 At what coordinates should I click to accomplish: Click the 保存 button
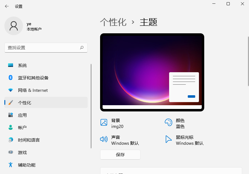click(x=120, y=155)
